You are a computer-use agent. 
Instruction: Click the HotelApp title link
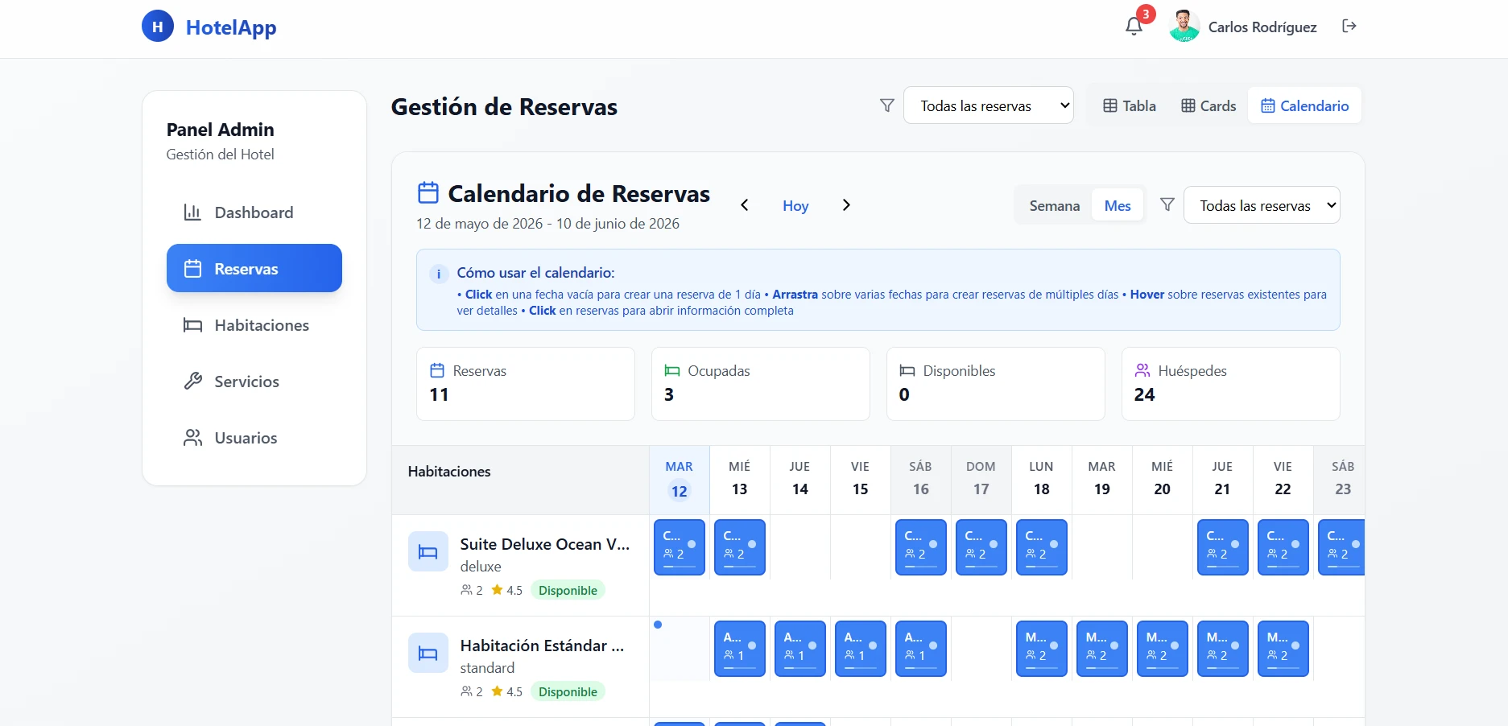point(231,27)
